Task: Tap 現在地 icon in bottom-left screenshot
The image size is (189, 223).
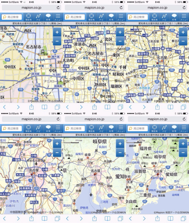Action: (x=29, y=128)
